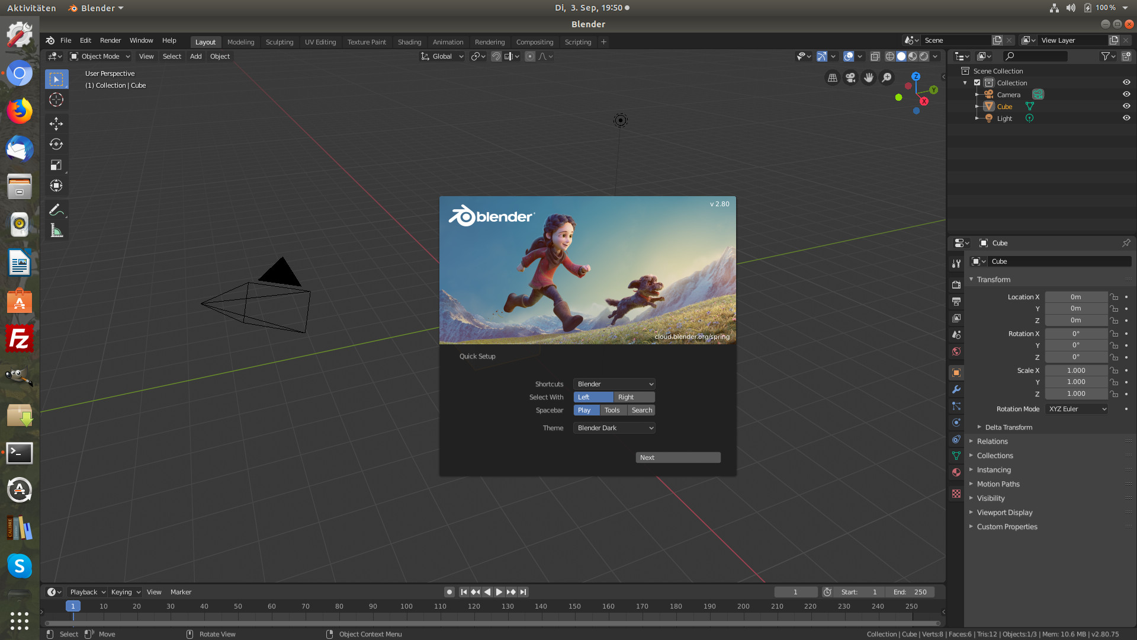
Task: Open the Modifiers wrench tab
Action: [x=956, y=389]
